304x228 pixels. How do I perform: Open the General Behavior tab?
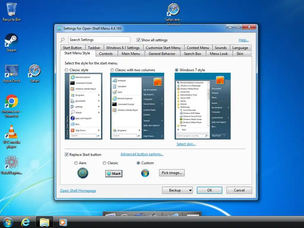[x=162, y=54]
